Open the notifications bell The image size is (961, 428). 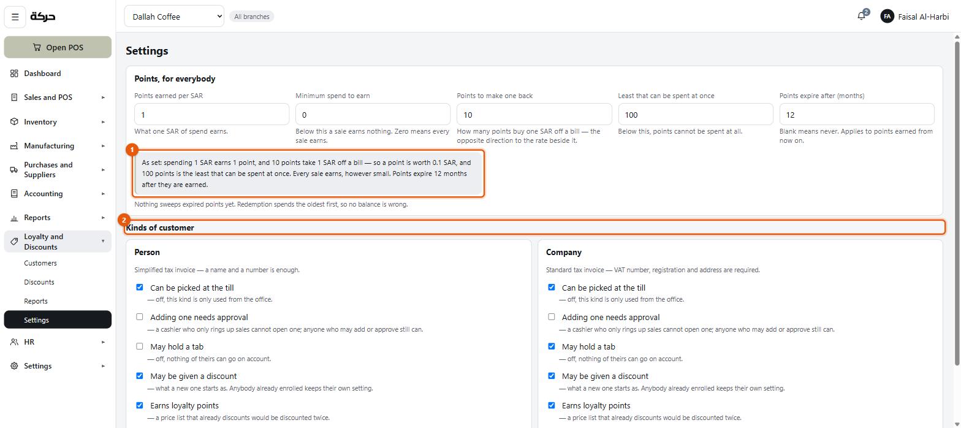[862, 17]
